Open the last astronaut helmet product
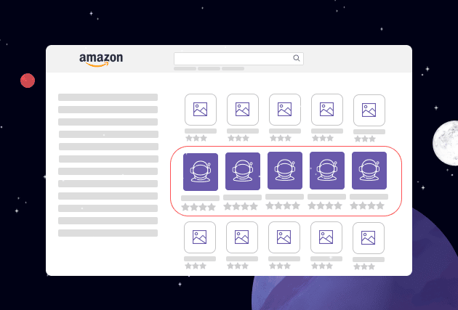This screenshot has width=458, height=310. 369,171
